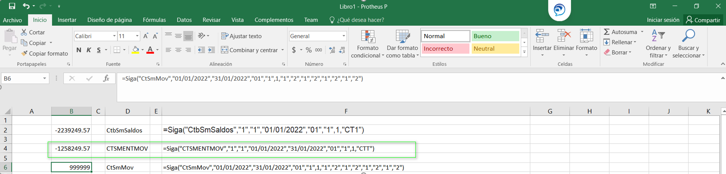This screenshot has width=726, height=174.
Task: Switch to the Insertar tab
Action: [x=67, y=20]
